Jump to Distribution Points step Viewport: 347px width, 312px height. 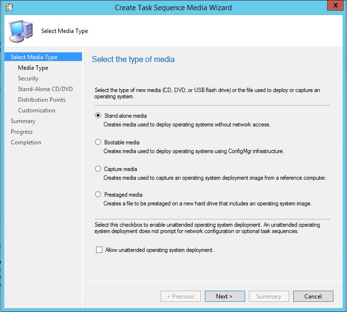42,100
